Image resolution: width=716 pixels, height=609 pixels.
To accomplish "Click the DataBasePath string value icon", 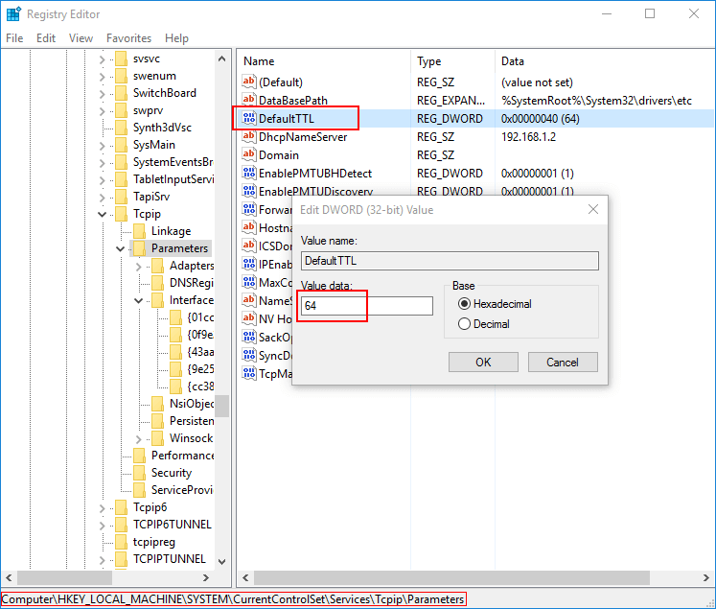I will 249,100.
